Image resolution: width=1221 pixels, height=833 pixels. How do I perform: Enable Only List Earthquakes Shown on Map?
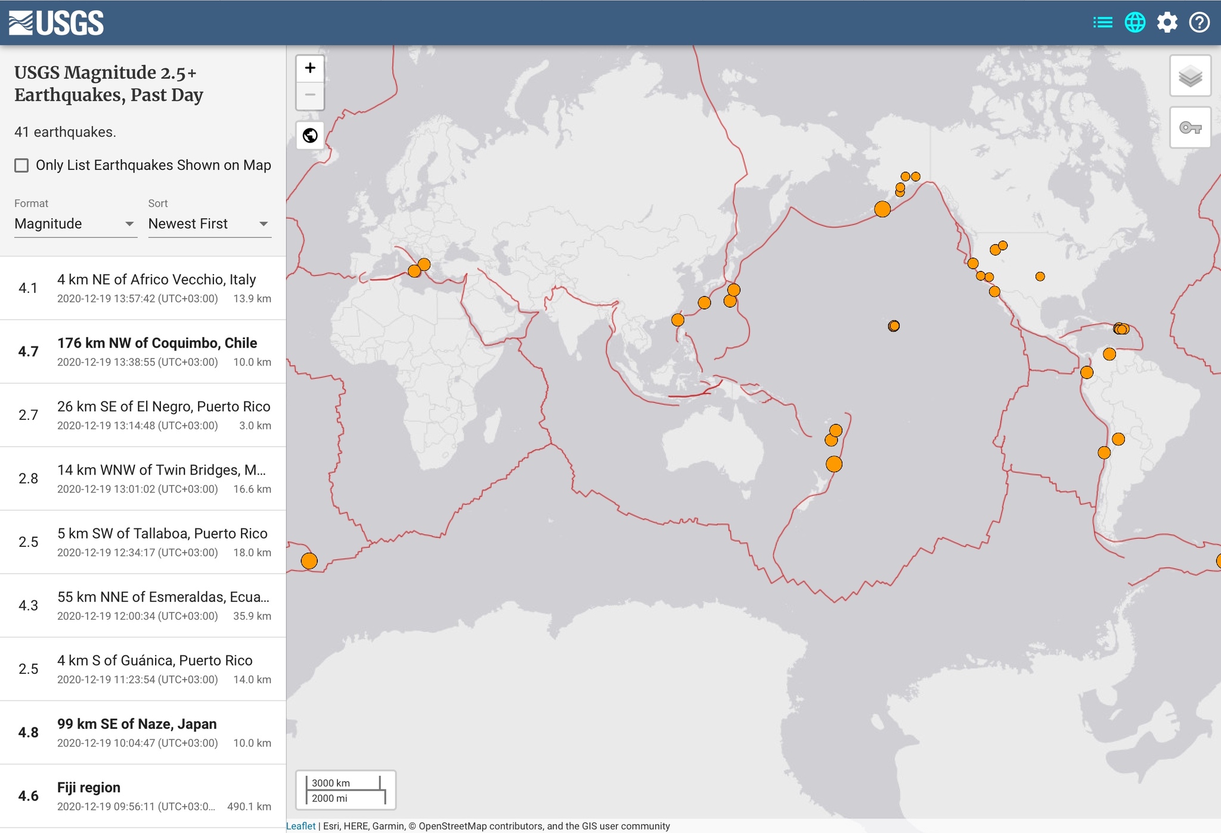pyautogui.click(x=21, y=165)
